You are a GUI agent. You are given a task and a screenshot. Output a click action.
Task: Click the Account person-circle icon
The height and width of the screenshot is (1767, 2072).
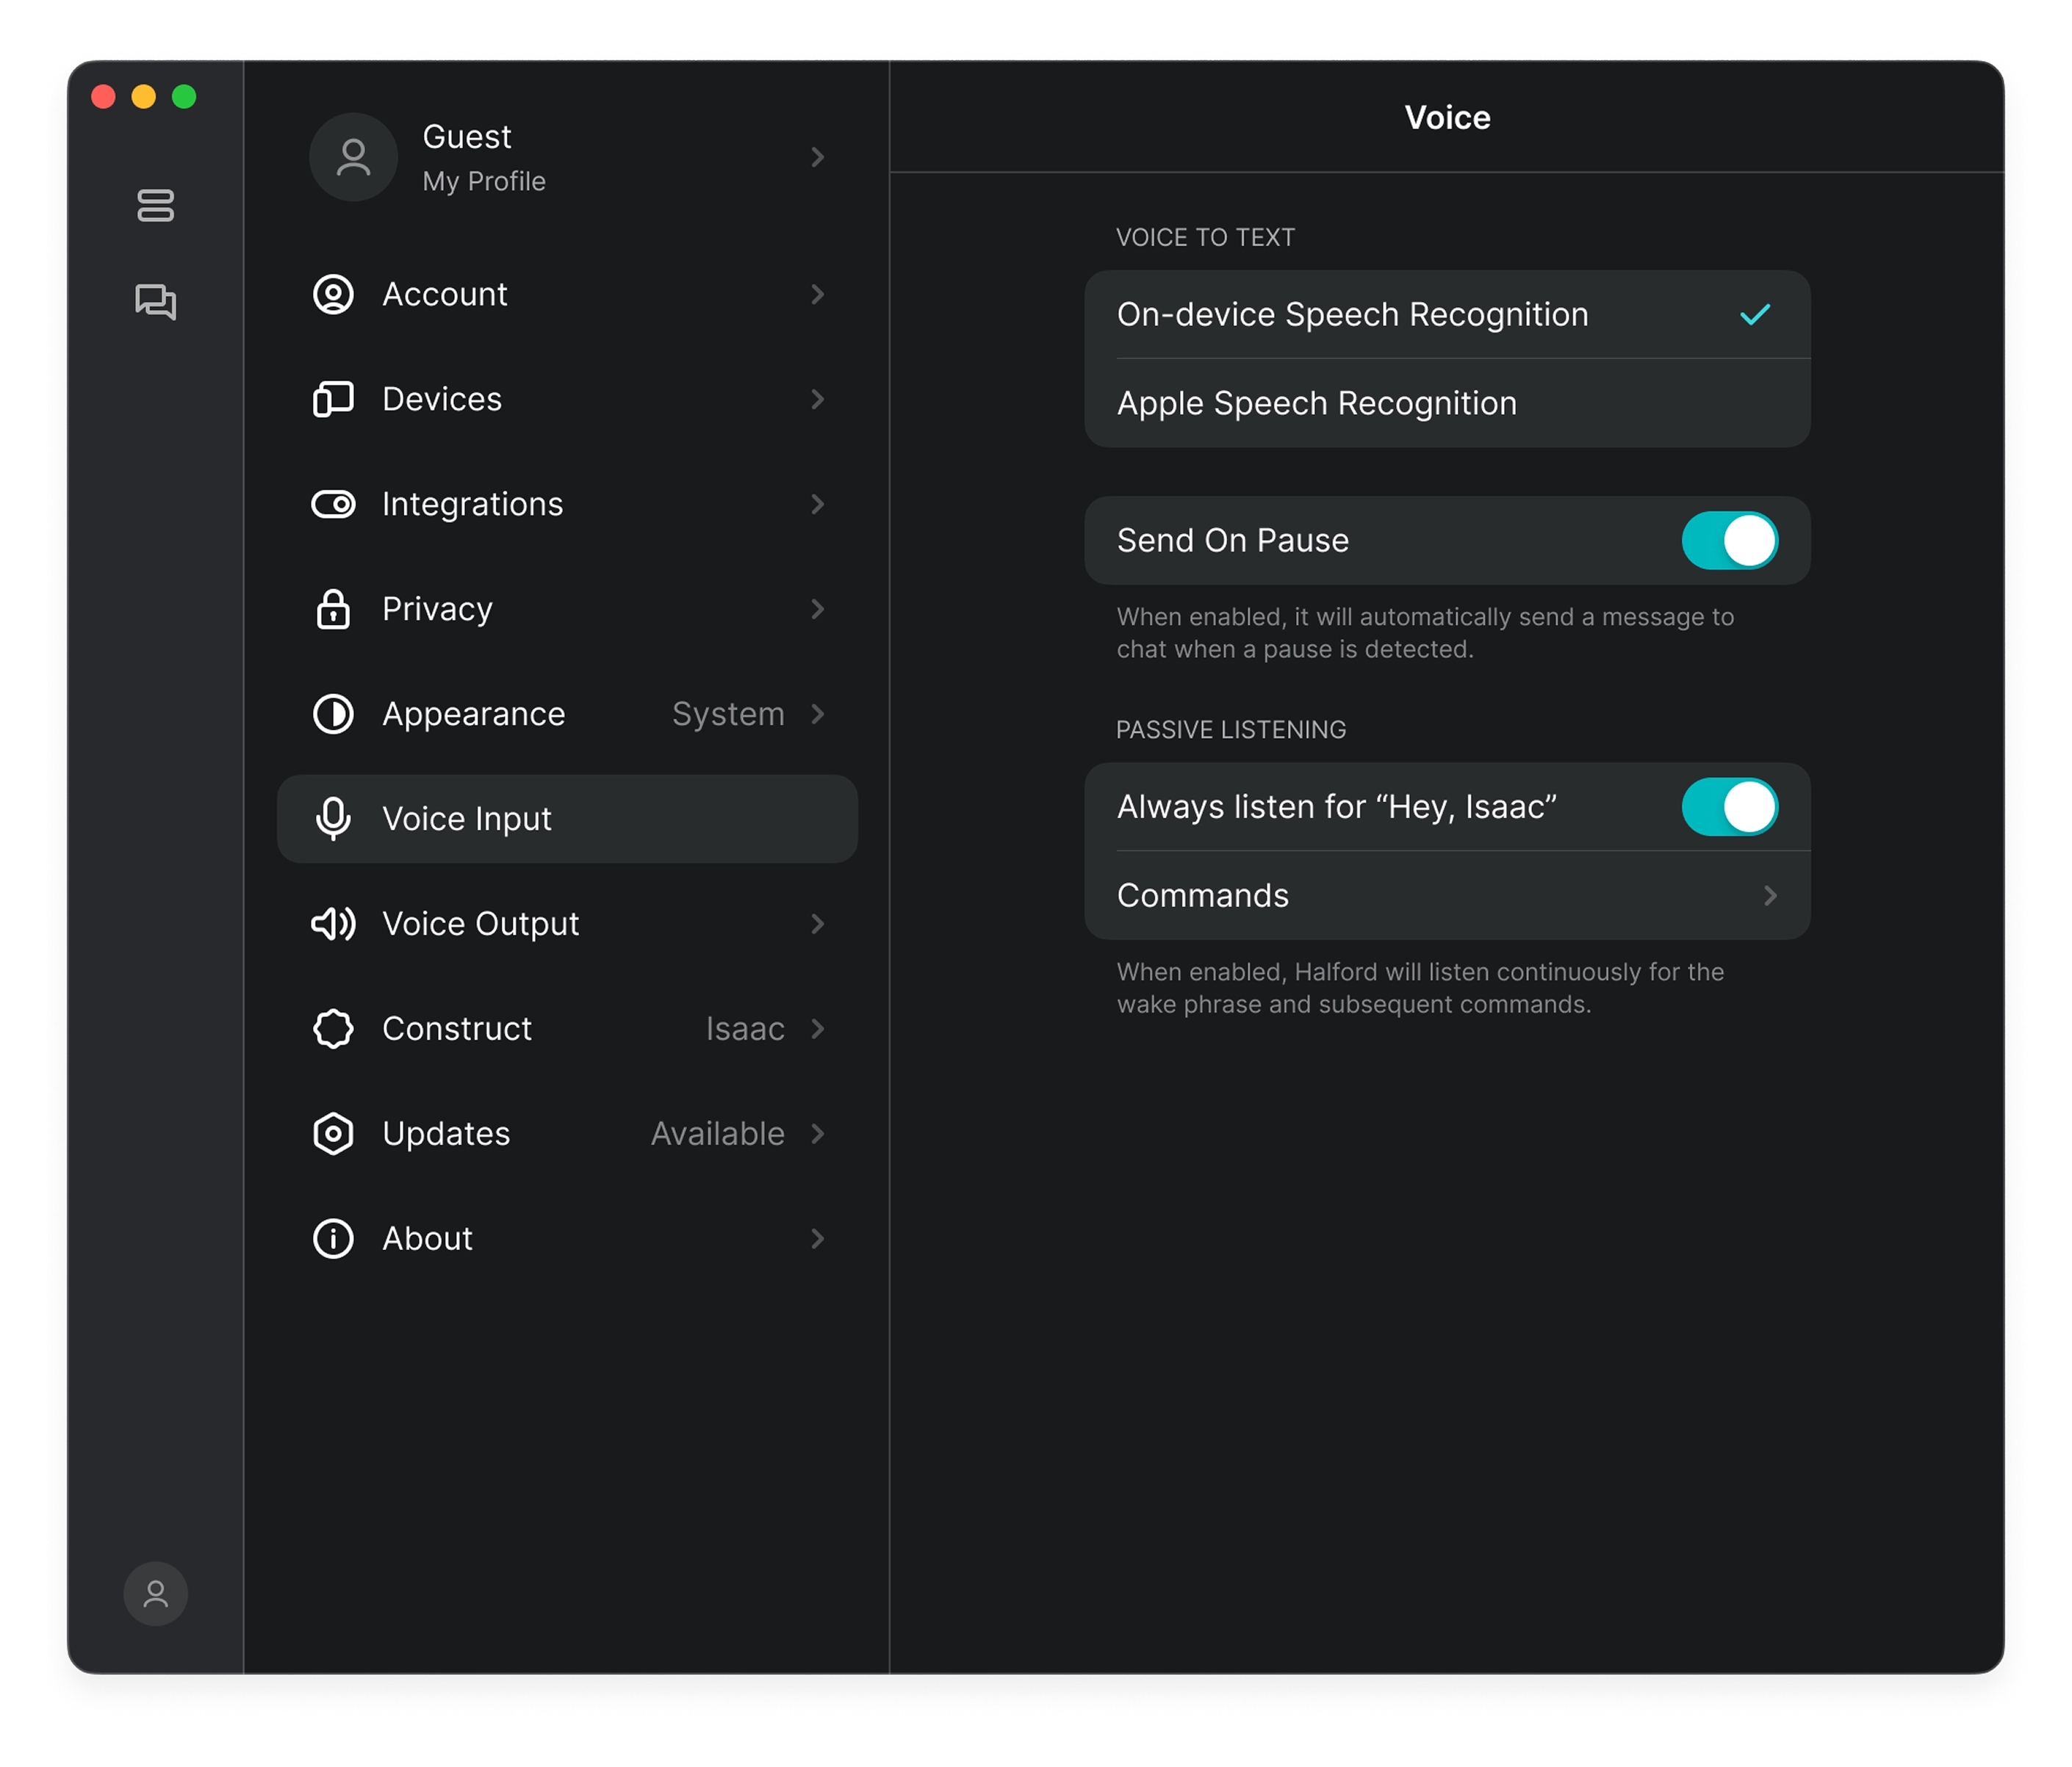(x=333, y=294)
